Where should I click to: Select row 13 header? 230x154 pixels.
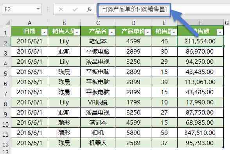tap(5, 151)
